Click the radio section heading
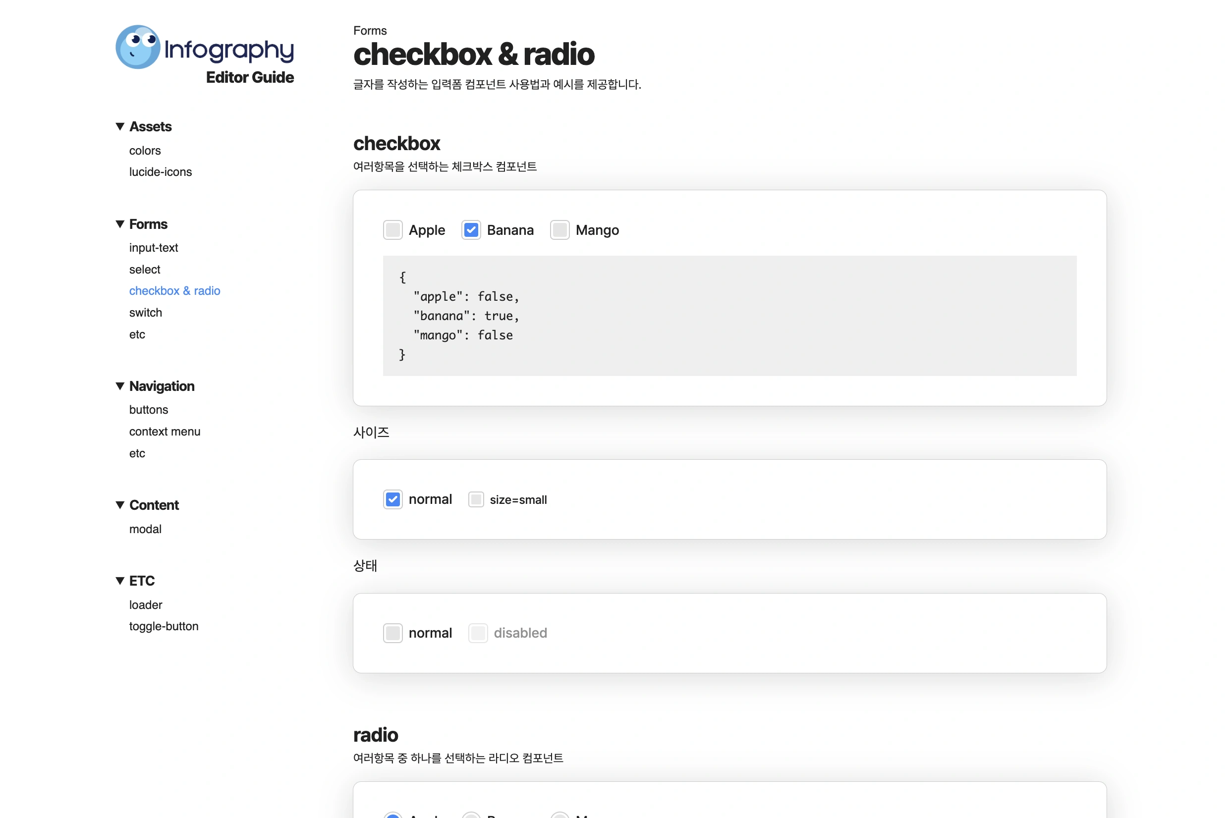Screen dimensions: 1227x818 (376, 735)
